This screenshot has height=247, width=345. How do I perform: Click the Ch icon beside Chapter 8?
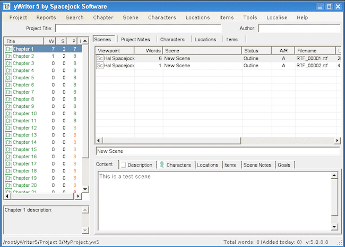tap(8, 99)
